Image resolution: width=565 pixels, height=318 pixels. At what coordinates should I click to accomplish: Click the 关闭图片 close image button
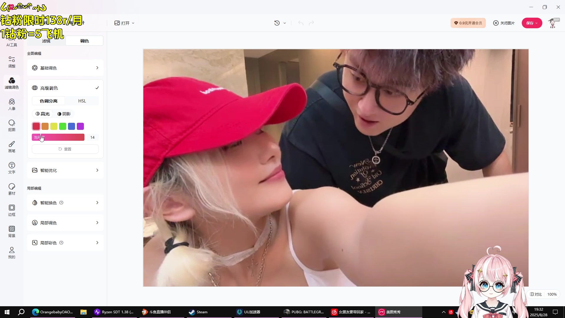pyautogui.click(x=504, y=23)
